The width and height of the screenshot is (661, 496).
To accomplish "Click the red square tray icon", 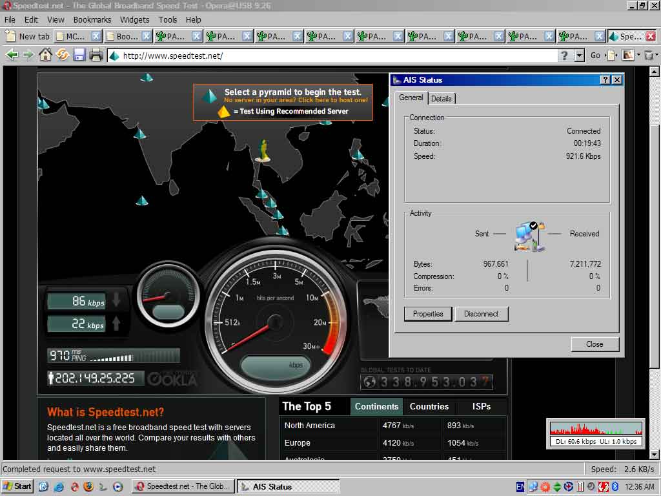I will pos(604,487).
